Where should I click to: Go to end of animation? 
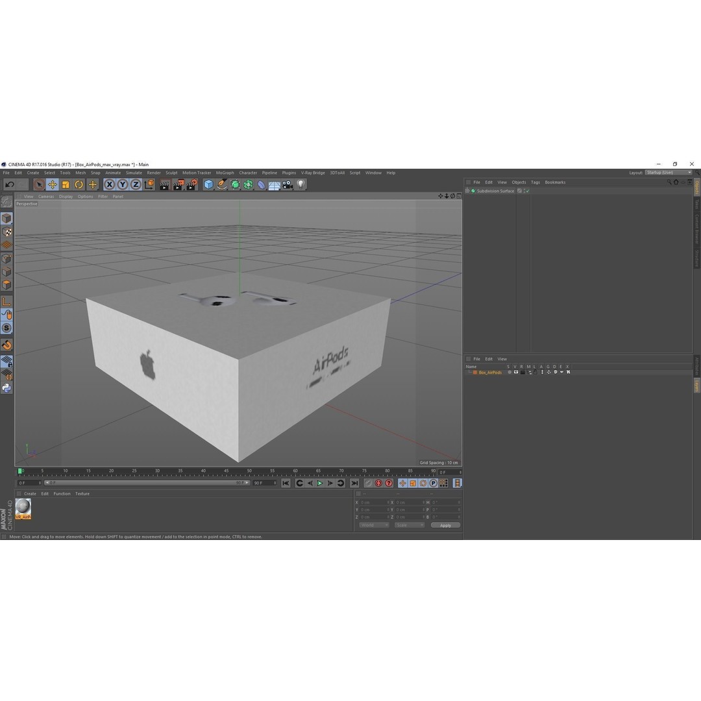click(x=354, y=484)
